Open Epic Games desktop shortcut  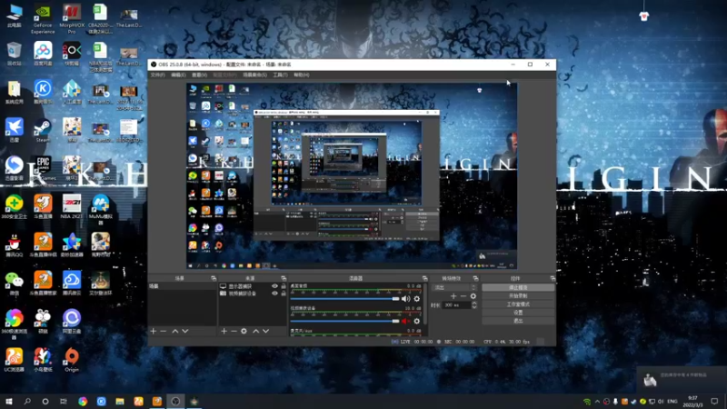pyautogui.click(x=43, y=168)
